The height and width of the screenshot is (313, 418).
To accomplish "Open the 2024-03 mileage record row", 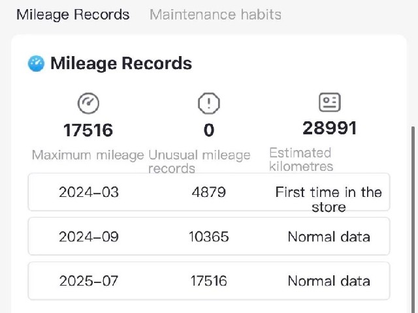I will [x=209, y=192].
